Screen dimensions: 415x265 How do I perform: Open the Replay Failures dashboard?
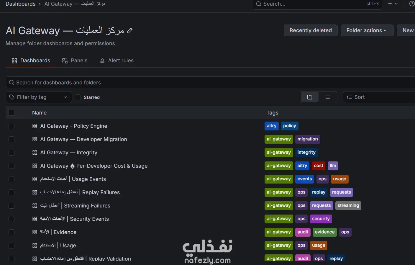80,192
